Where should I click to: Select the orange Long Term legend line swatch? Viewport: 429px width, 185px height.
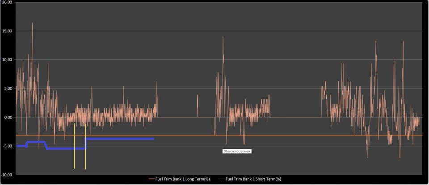point(151,179)
